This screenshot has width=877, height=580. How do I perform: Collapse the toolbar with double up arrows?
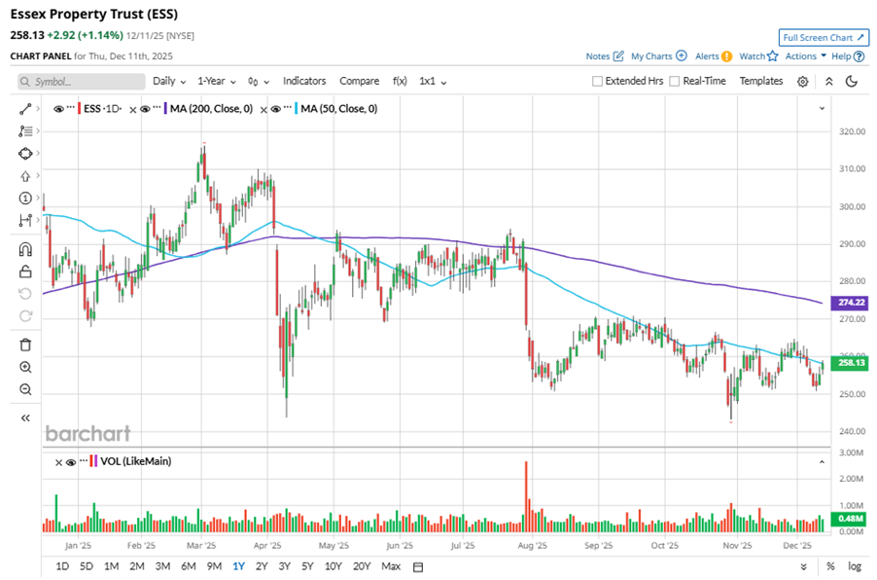click(x=829, y=82)
